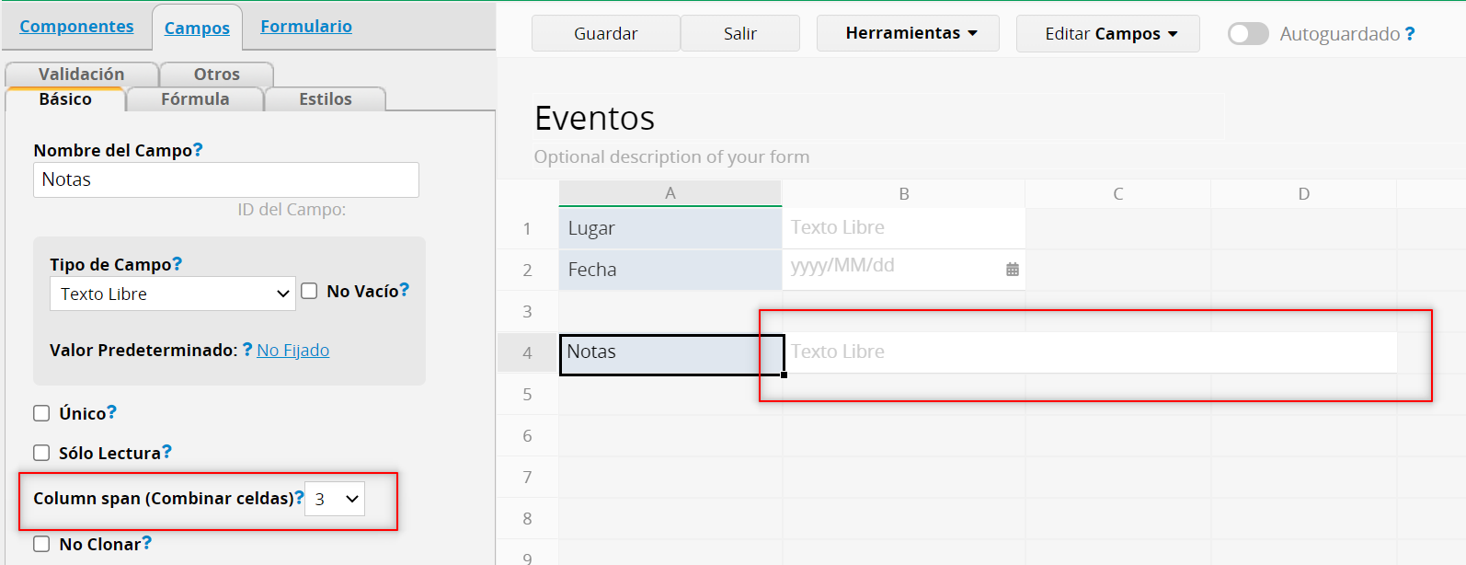The image size is (1466, 565).
Task: Toggle the Autoguardado switch
Action: (x=1248, y=34)
